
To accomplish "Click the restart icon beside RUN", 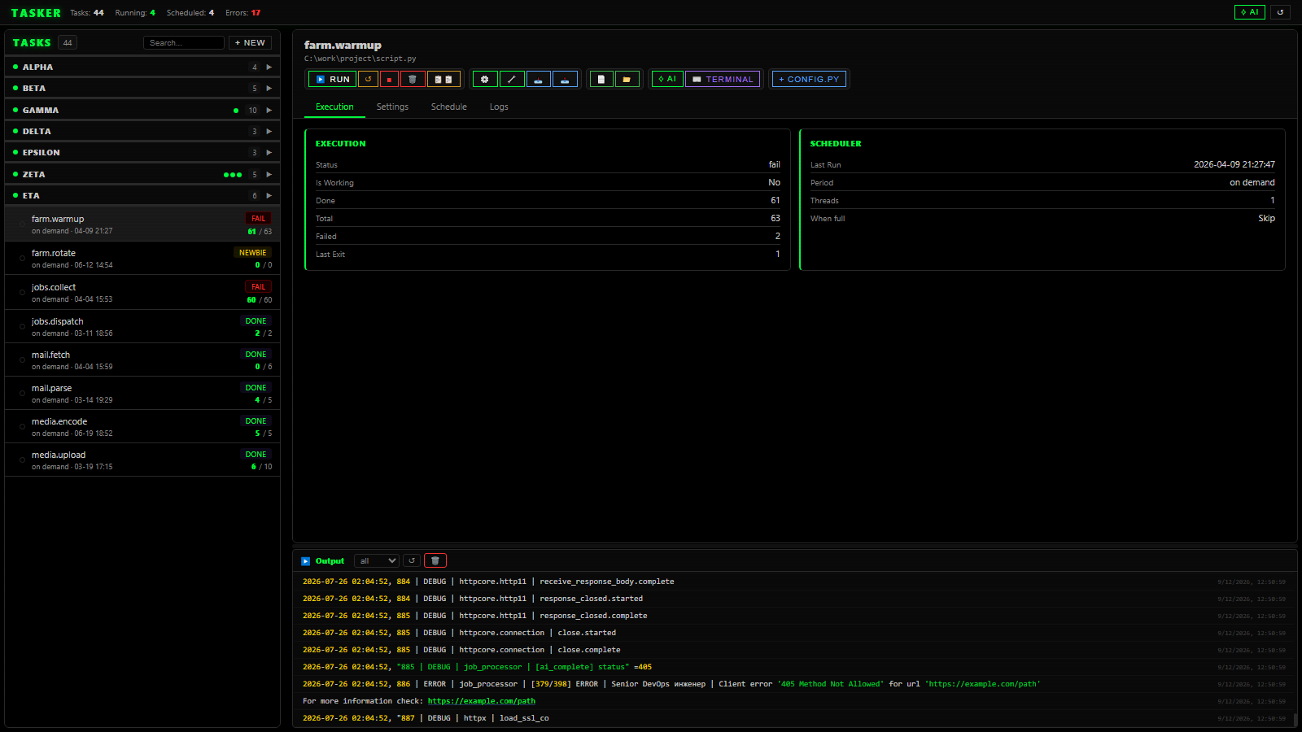I will tap(368, 79).
